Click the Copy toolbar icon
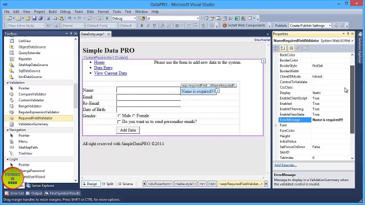The height and width of the screenshot is (205, 365). coord(55,18)
